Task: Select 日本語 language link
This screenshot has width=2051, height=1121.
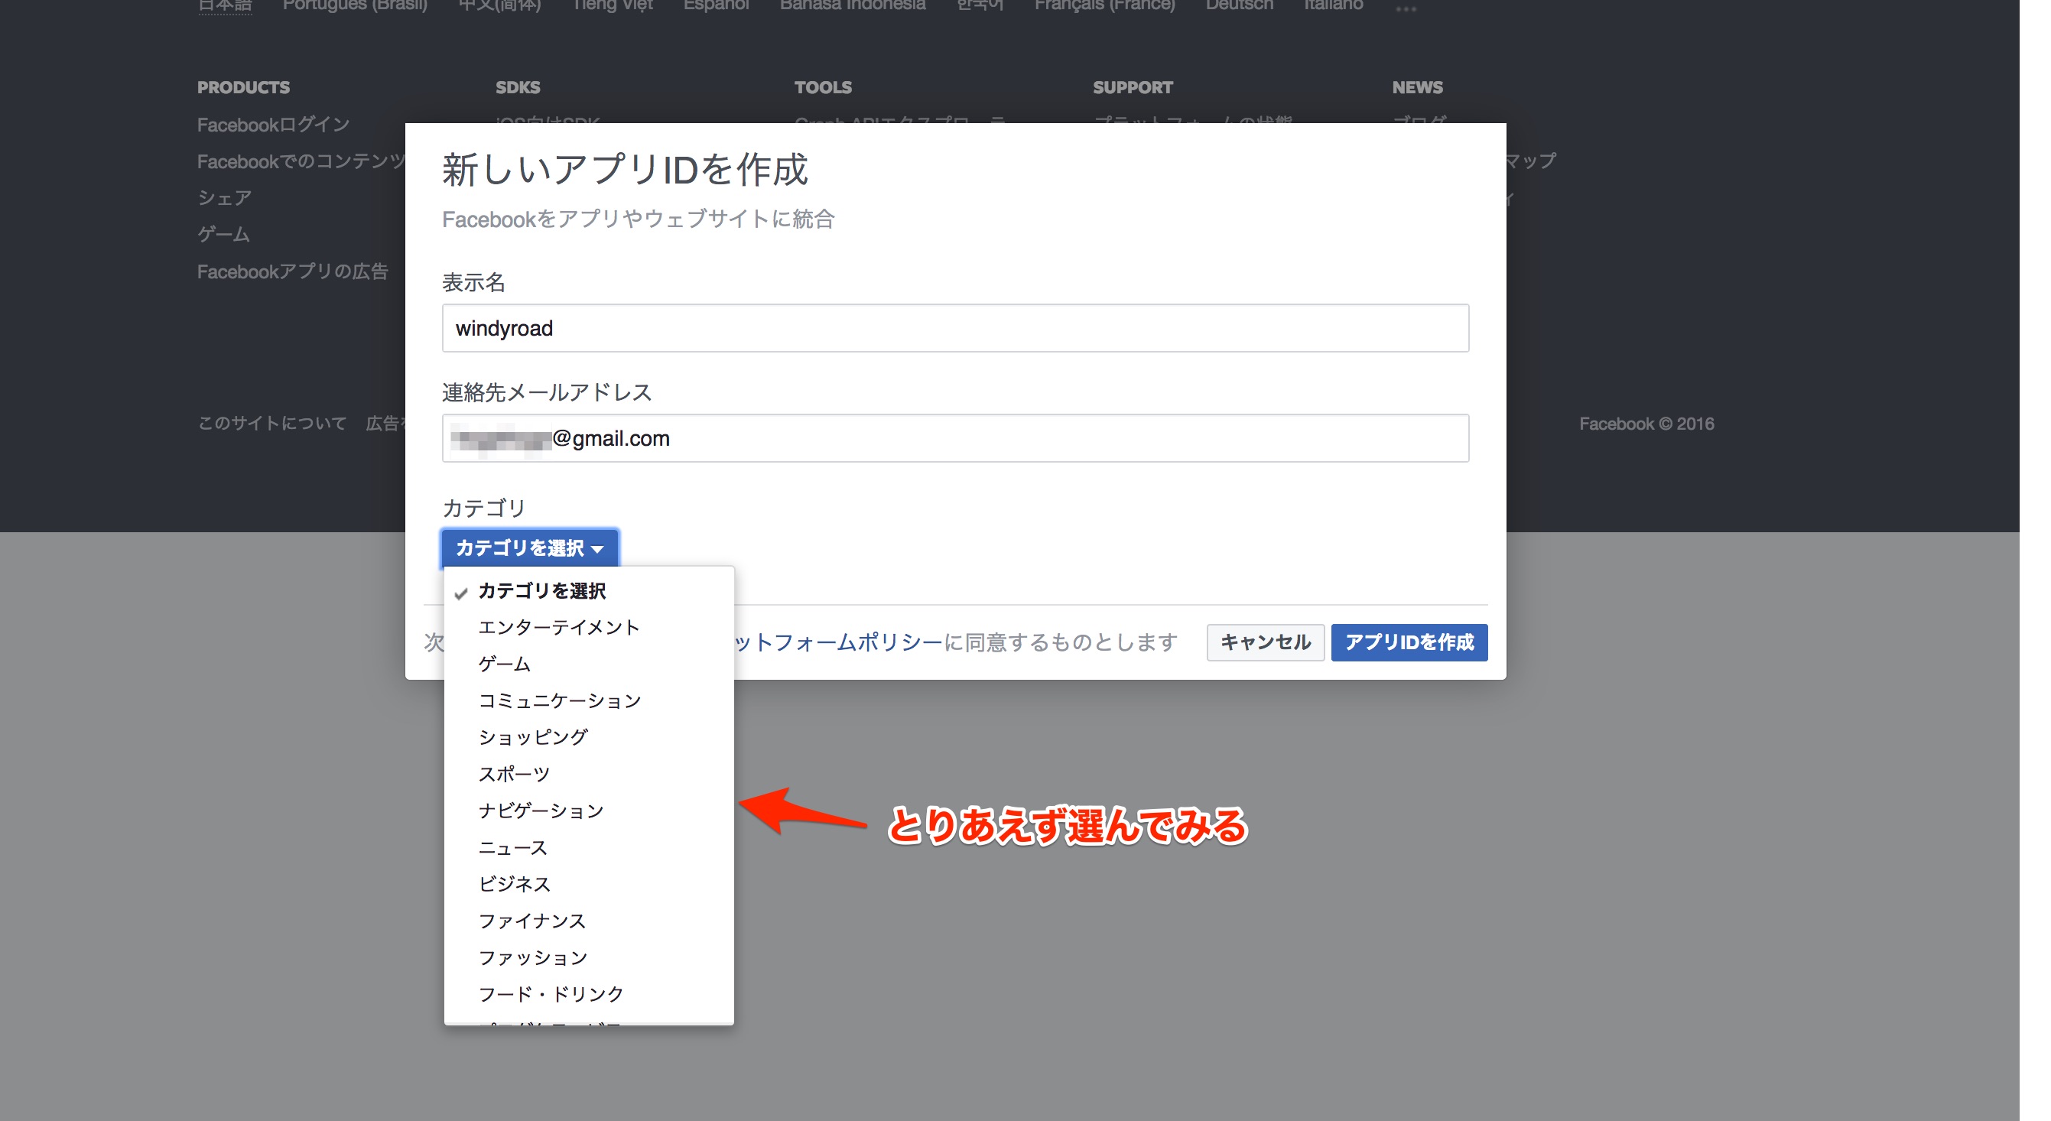Action: pyautogui.click(x=225, y=5)
